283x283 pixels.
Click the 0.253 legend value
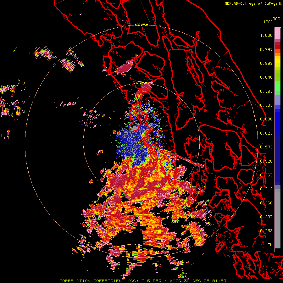266,231
